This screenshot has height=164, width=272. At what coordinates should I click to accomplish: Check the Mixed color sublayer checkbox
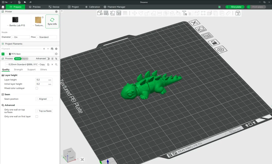(x=37, y=88)
